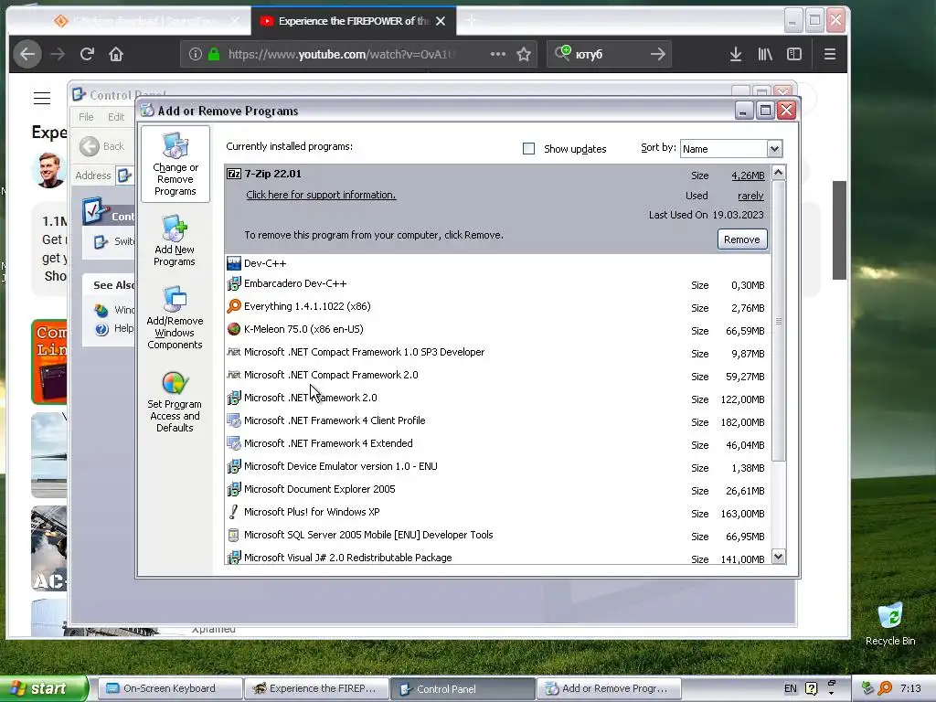Select Microsoft Document Explorer 2005

[496, 490]
